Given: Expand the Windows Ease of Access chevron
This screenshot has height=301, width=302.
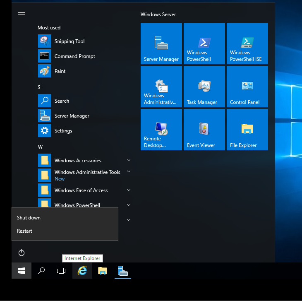Looking at the screenshot, I should coord(129,190).
